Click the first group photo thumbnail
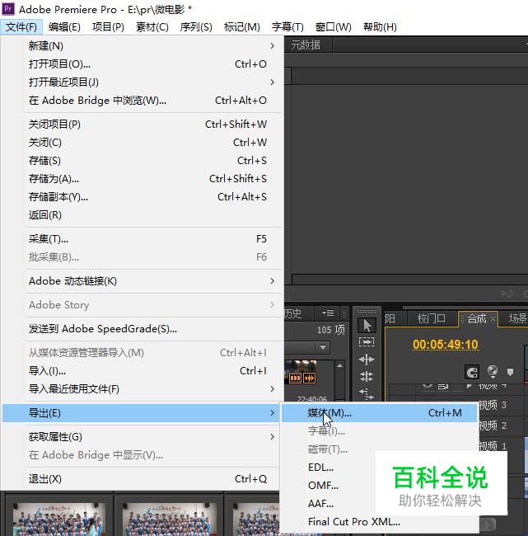 (x=59, y=519)
